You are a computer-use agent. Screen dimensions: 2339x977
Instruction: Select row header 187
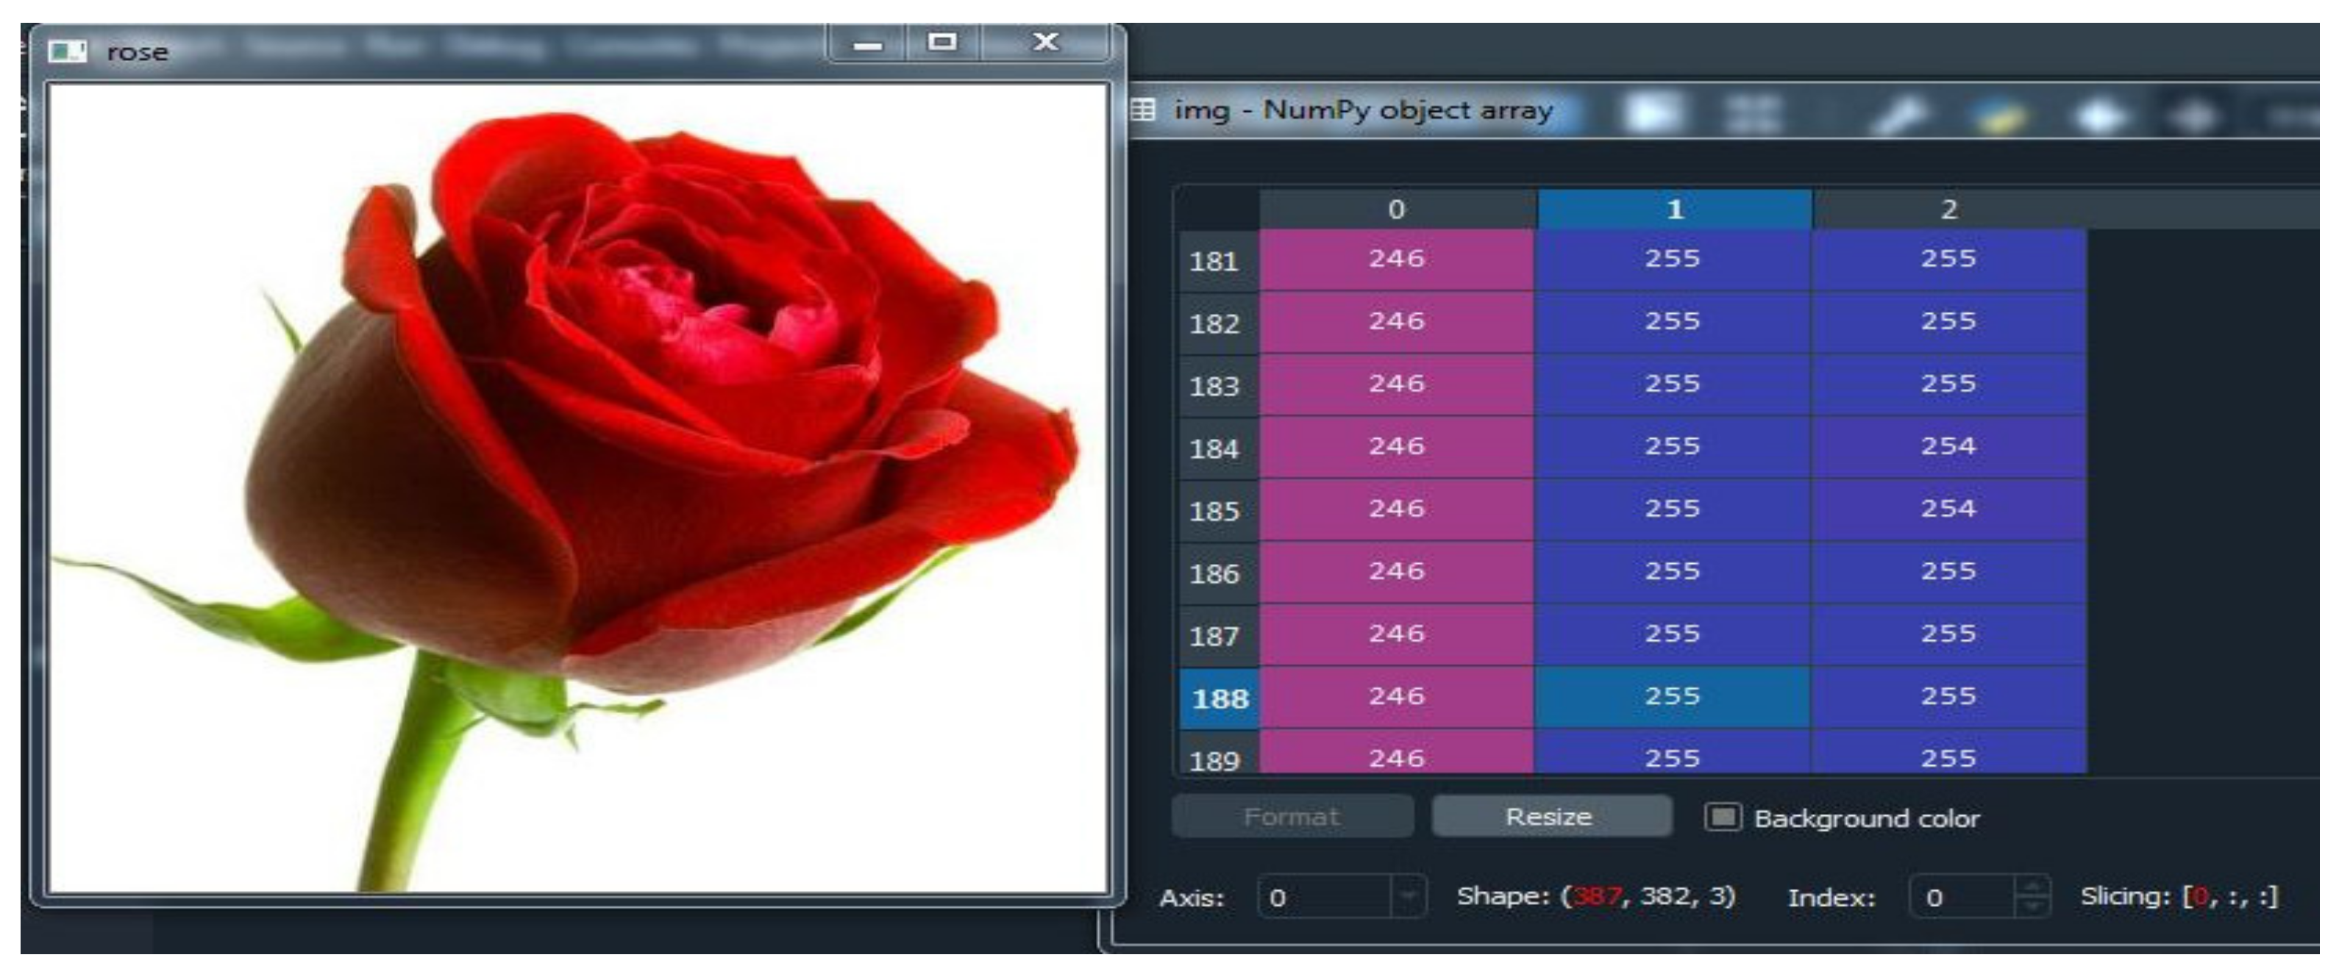(1219, 637)
